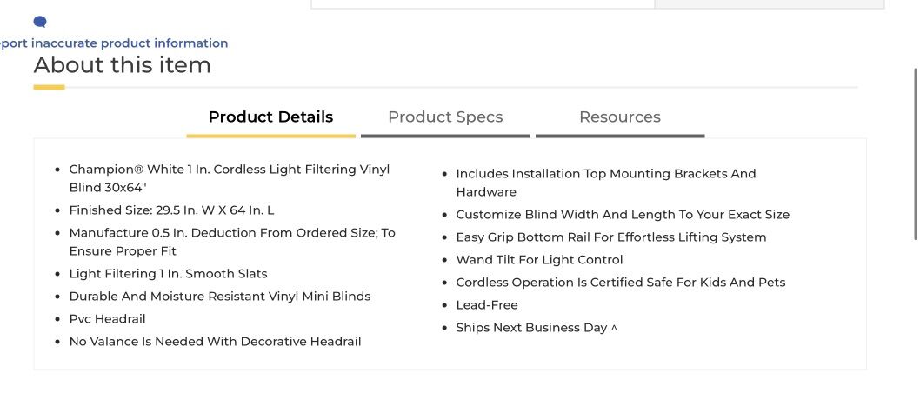Screen dimensions: 920x400
Task: Click No Valance Is Needed bullet text
Action: click(215, 342)
